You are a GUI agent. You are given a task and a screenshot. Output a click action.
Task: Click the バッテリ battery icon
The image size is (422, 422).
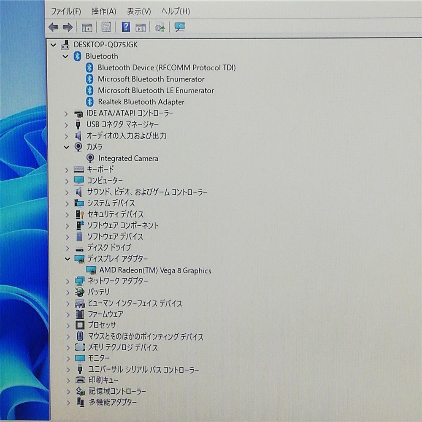(x=79, y=292)
